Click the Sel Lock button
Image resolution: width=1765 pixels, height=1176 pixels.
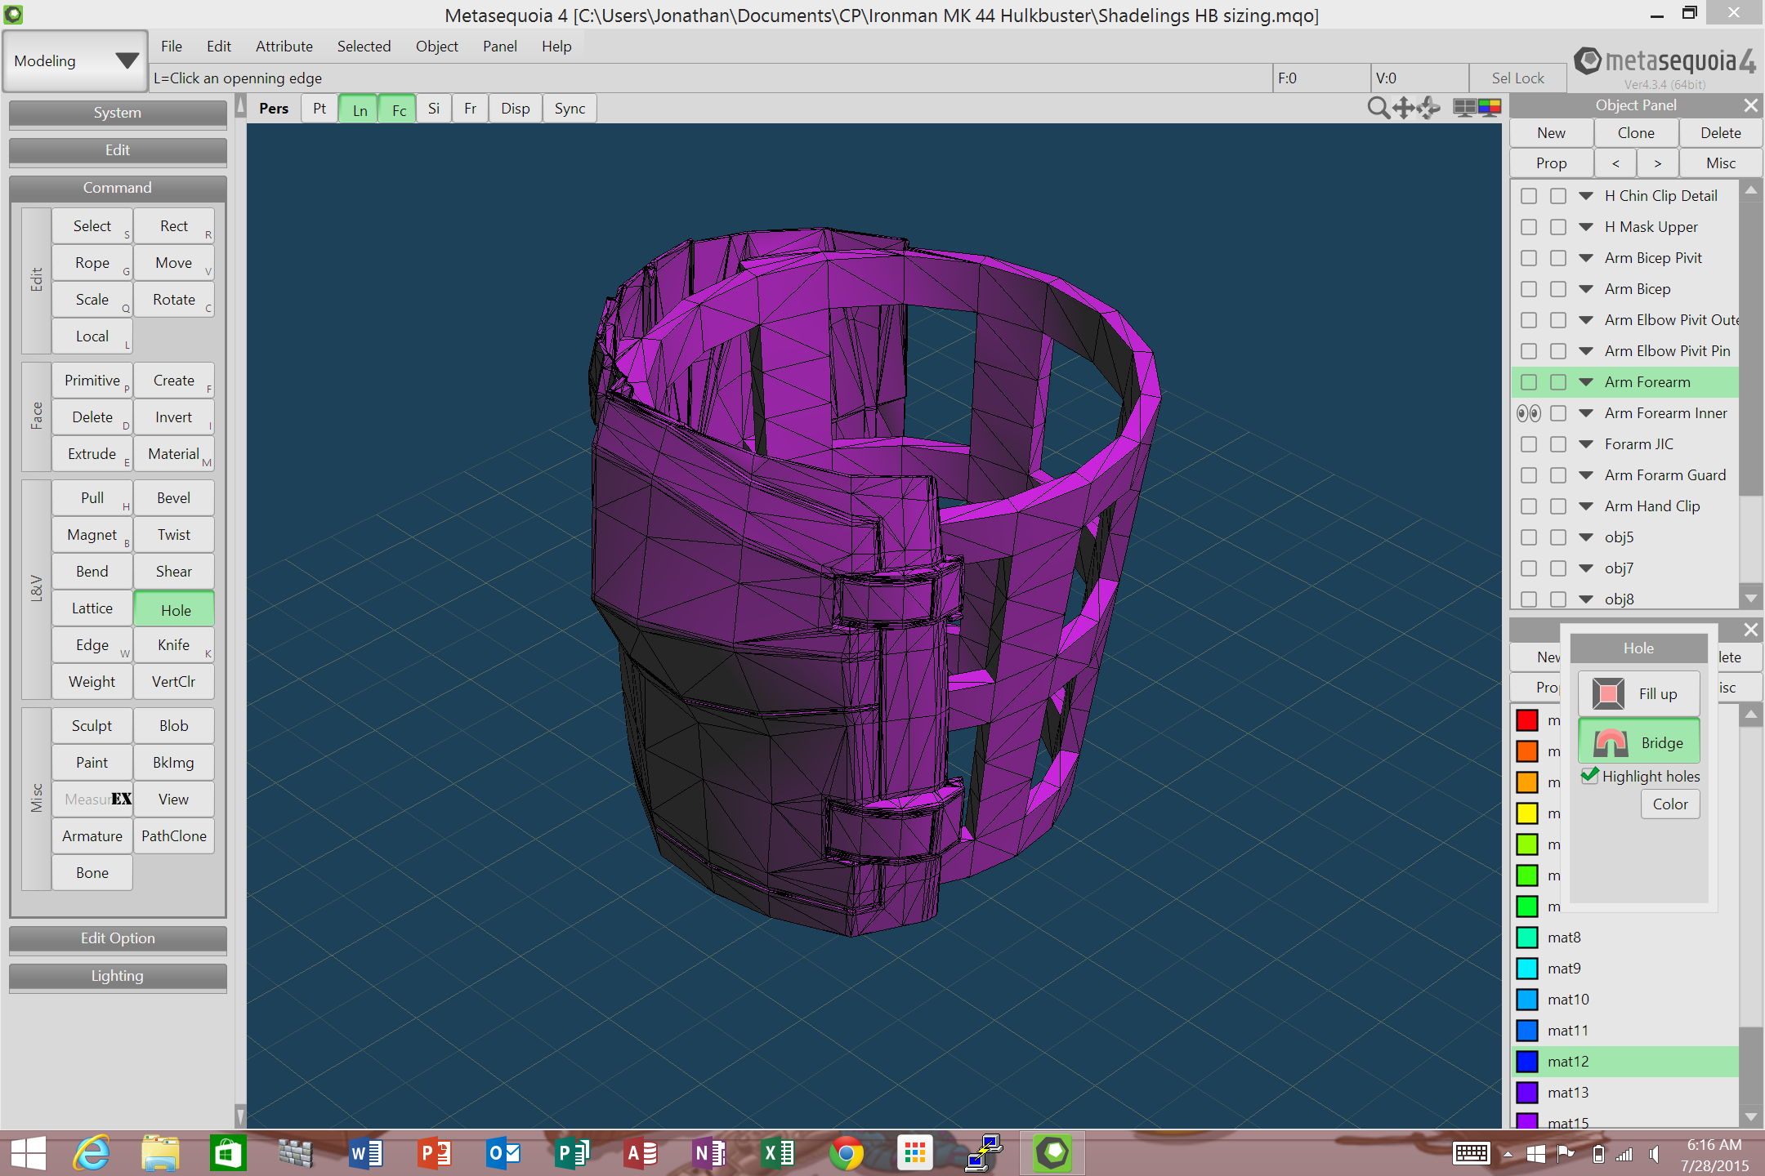[x=1518, y=78]
